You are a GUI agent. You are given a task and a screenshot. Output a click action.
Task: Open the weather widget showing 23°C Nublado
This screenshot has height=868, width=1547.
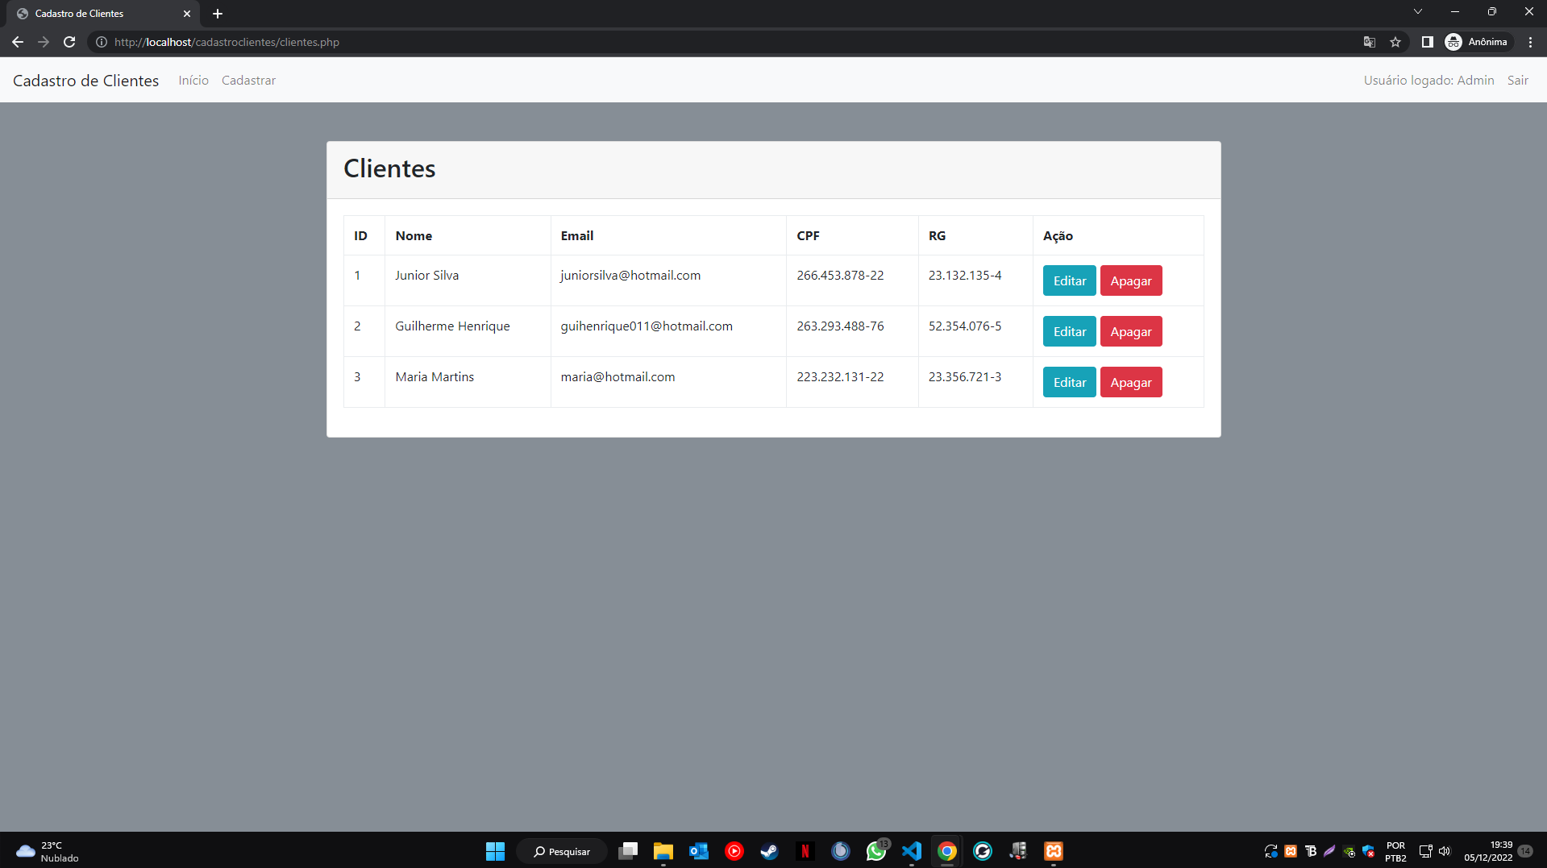tap(48, 851)
